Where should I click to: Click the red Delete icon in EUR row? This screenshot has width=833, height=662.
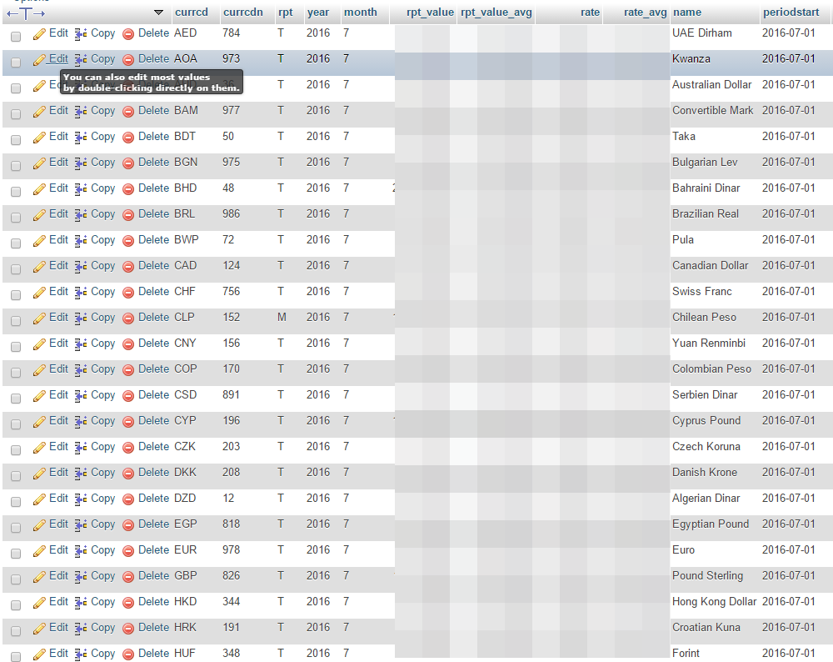coord(128,551)
